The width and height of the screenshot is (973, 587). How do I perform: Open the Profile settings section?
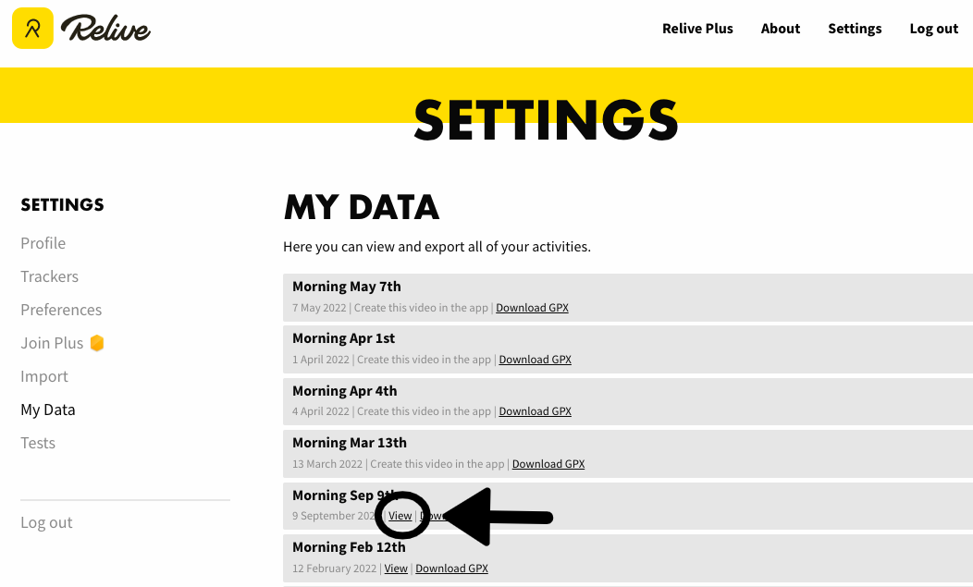tap(43, 243)
